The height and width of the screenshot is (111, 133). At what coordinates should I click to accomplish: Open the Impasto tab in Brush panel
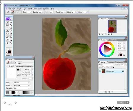tap(28, 66)
